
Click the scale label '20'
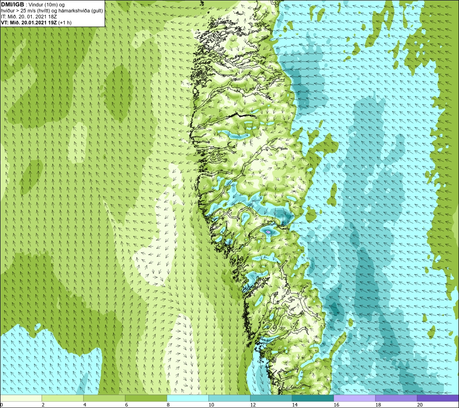point(420,405)
